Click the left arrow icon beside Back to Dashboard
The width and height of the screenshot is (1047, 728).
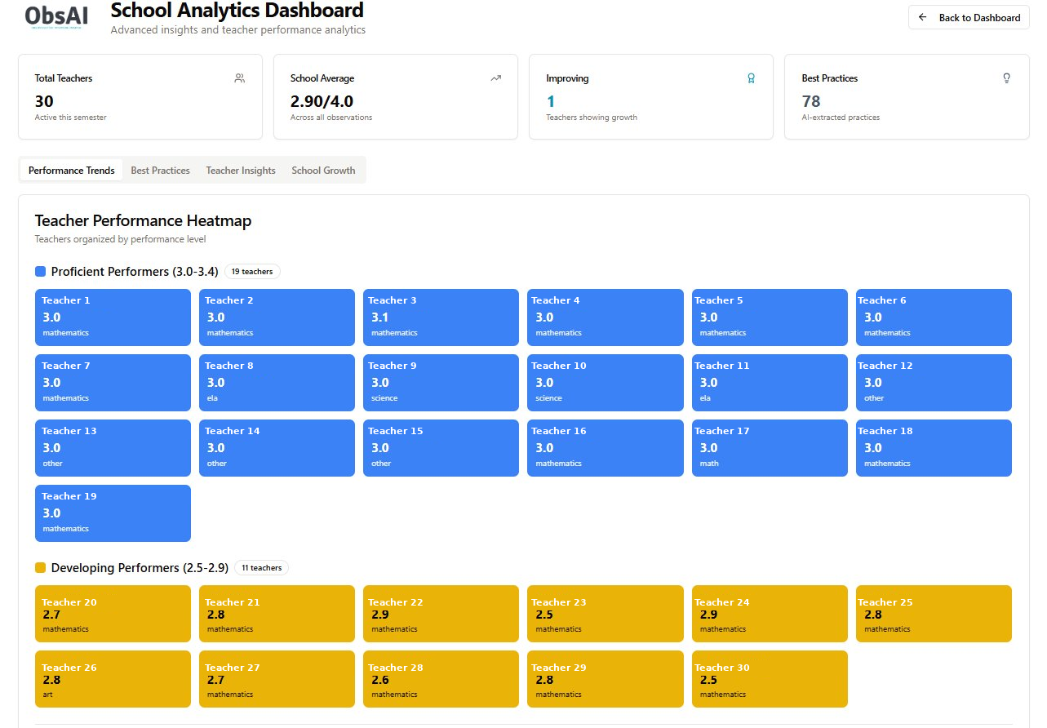point(923,17)
